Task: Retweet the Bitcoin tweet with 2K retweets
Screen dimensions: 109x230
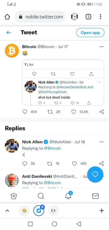Action: click(x=50, y=112)
